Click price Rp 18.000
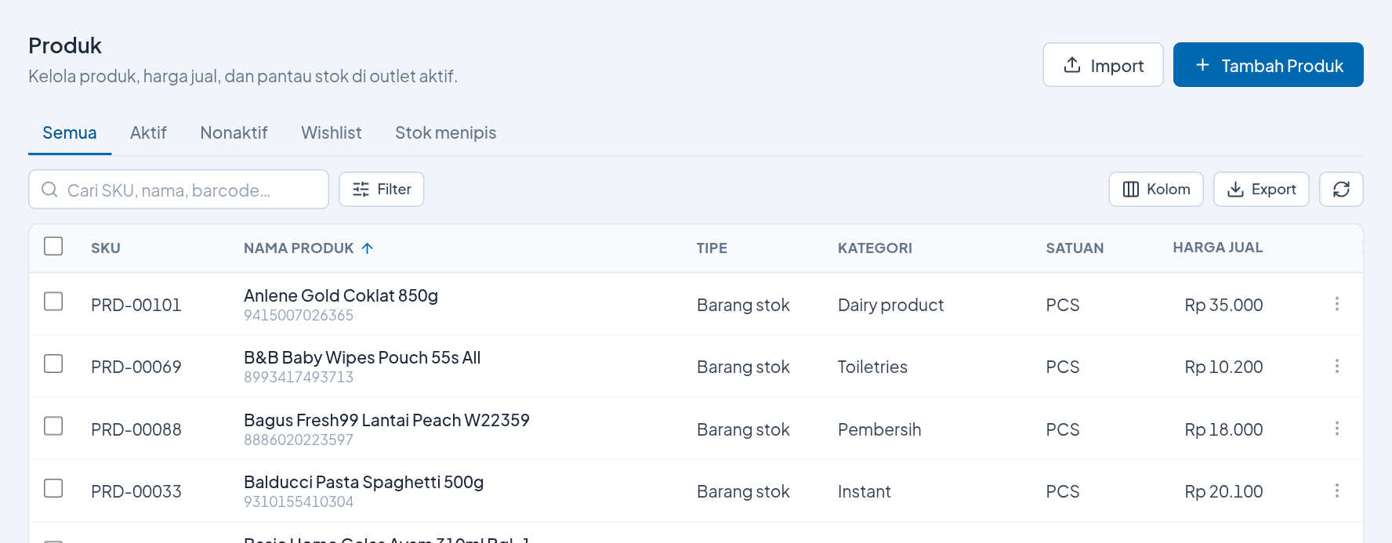 tap(1223, 429)
